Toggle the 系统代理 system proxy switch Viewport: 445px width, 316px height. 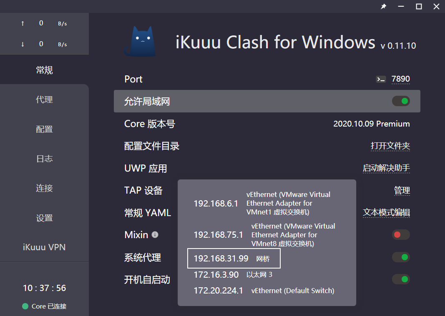coord(401,257)
